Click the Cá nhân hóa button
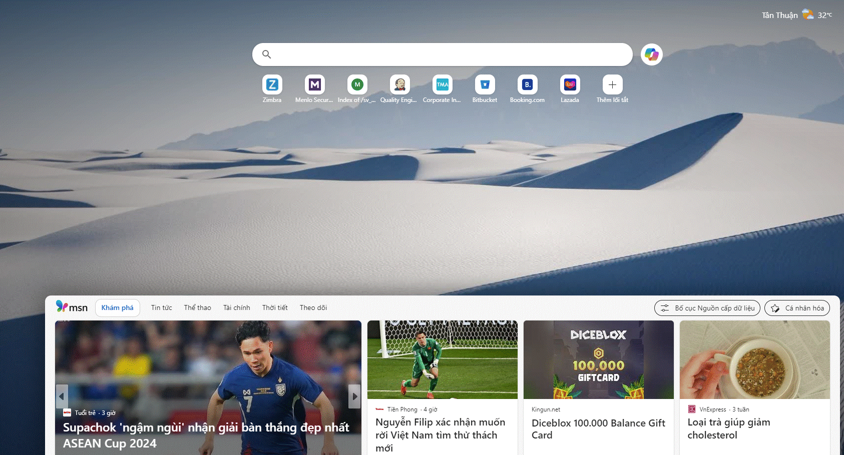 797,308
